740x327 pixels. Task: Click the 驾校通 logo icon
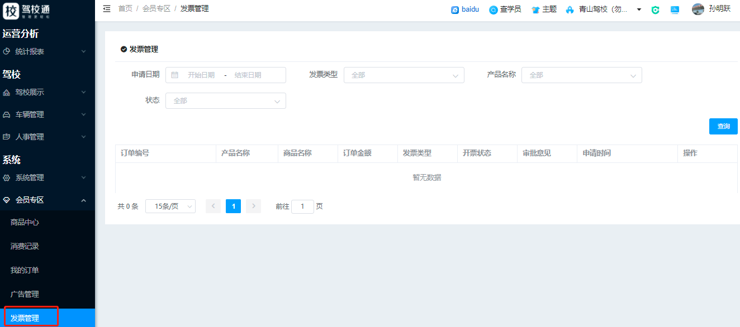(11, 11)
